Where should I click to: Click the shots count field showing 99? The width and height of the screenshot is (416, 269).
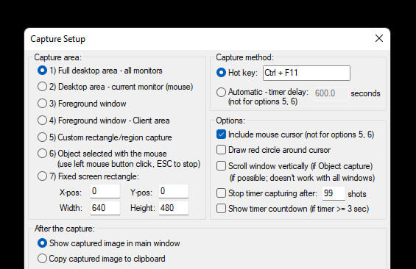pos(334,193)
